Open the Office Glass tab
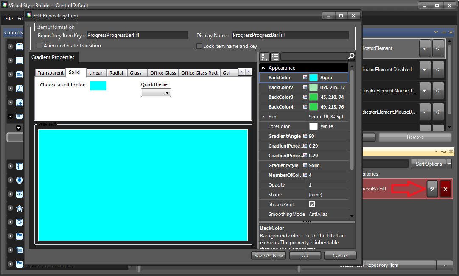 (x=163, y=72)
